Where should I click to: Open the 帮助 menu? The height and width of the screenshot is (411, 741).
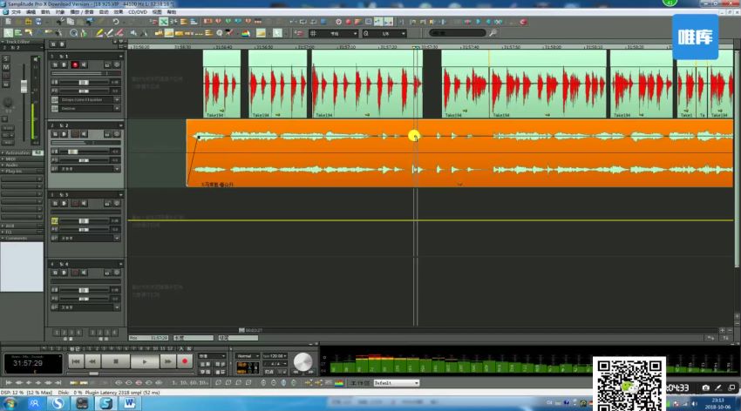(x=172, y=12)
